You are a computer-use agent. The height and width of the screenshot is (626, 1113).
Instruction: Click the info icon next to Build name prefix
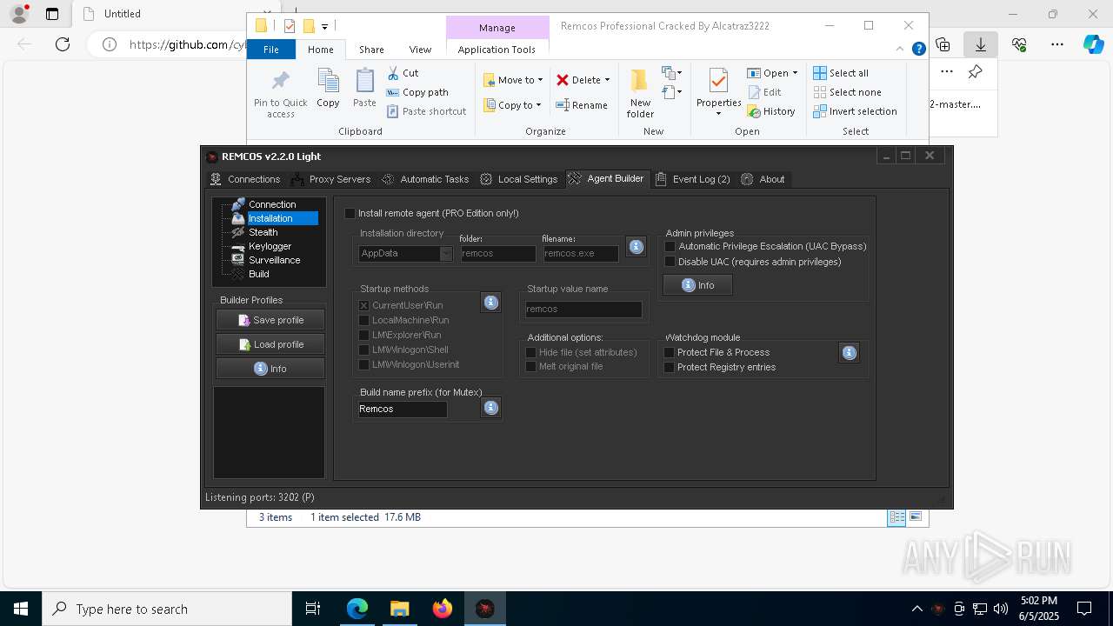pos(491,408)
